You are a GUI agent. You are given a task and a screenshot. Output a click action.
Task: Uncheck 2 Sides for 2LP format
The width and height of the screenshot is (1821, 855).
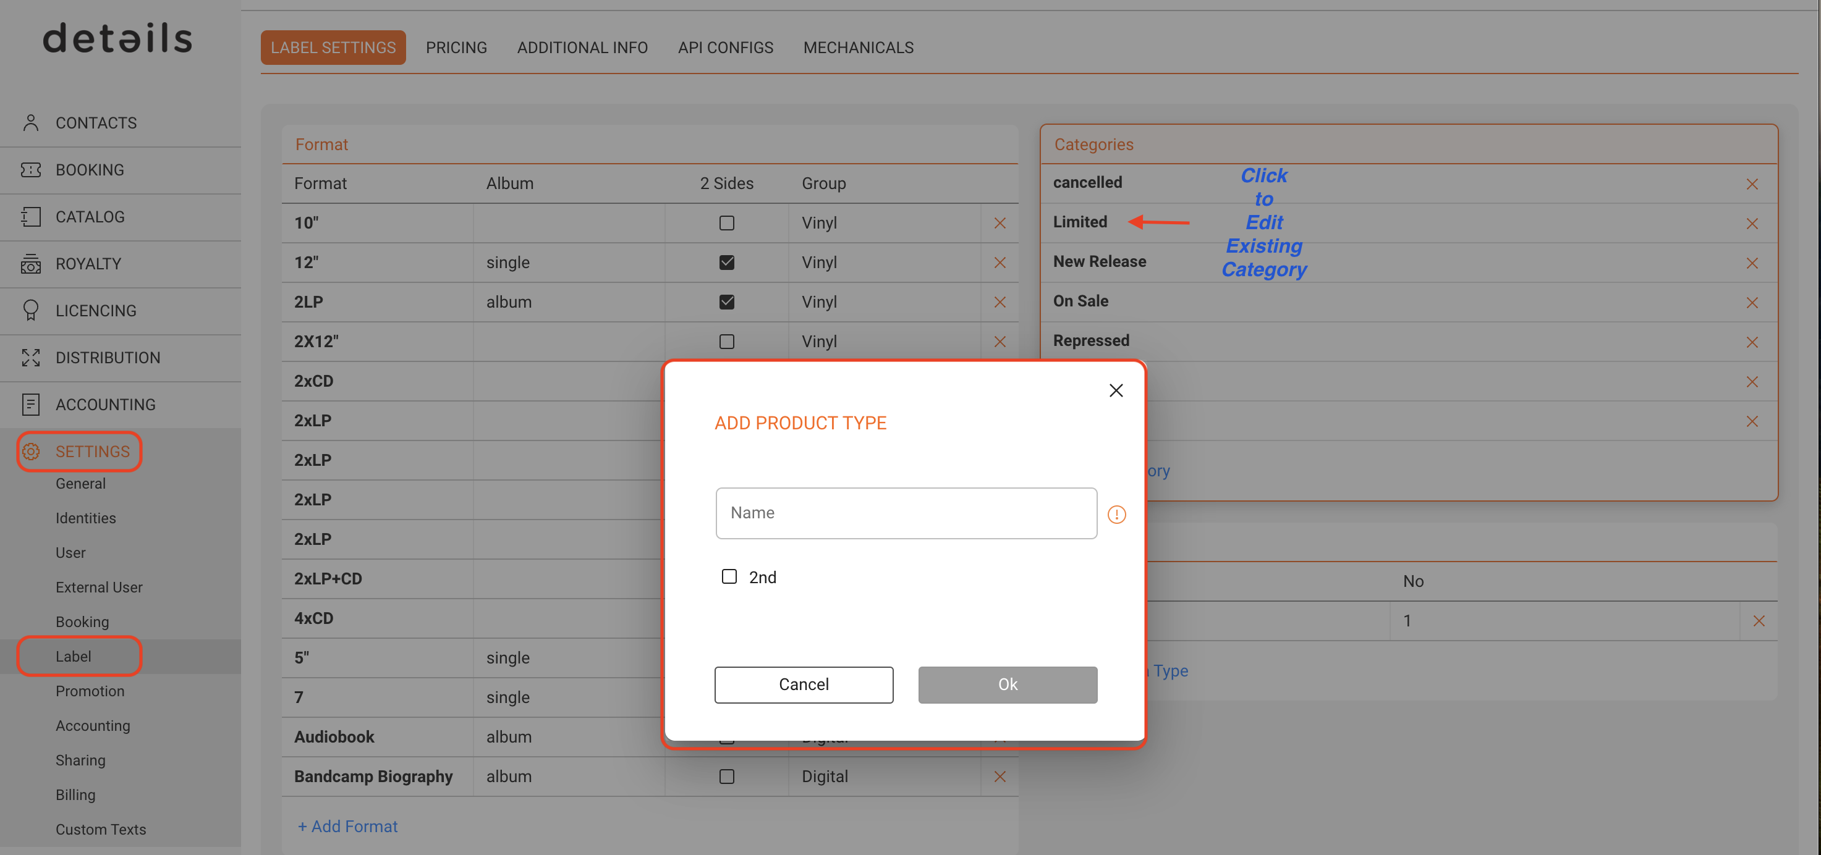click(727, 303)
